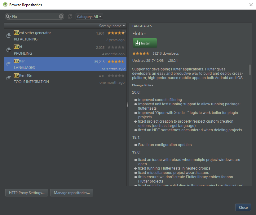The image size is (256, 215).
Task: Click the detail panel star rating
Action: [141, 53]
